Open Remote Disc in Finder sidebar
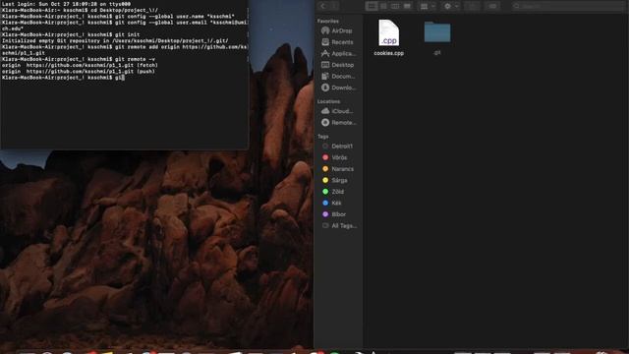Screen dimensions: 629x354 pyautogui.click(x=338, y=122)
